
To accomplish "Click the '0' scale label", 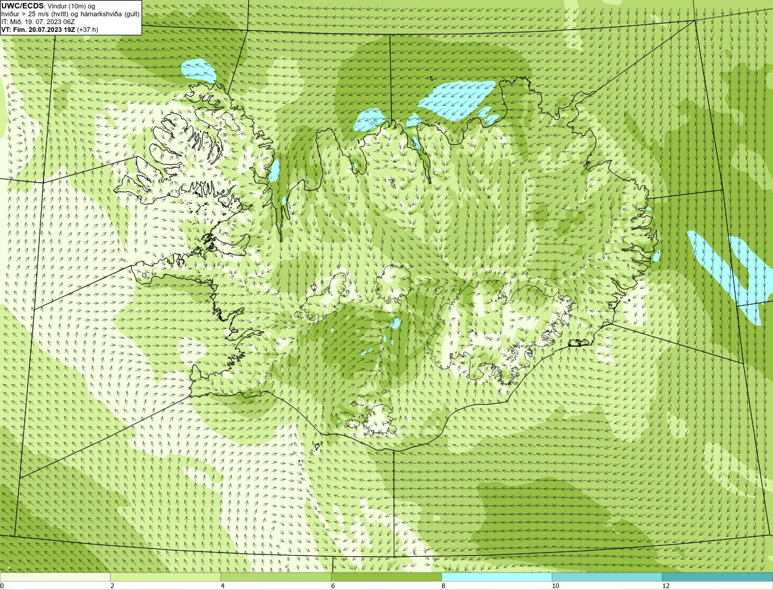I will pos(2,586).
